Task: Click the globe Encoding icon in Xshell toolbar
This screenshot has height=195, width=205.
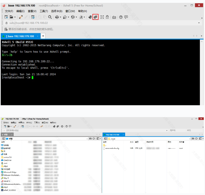Action: point(73,17)
